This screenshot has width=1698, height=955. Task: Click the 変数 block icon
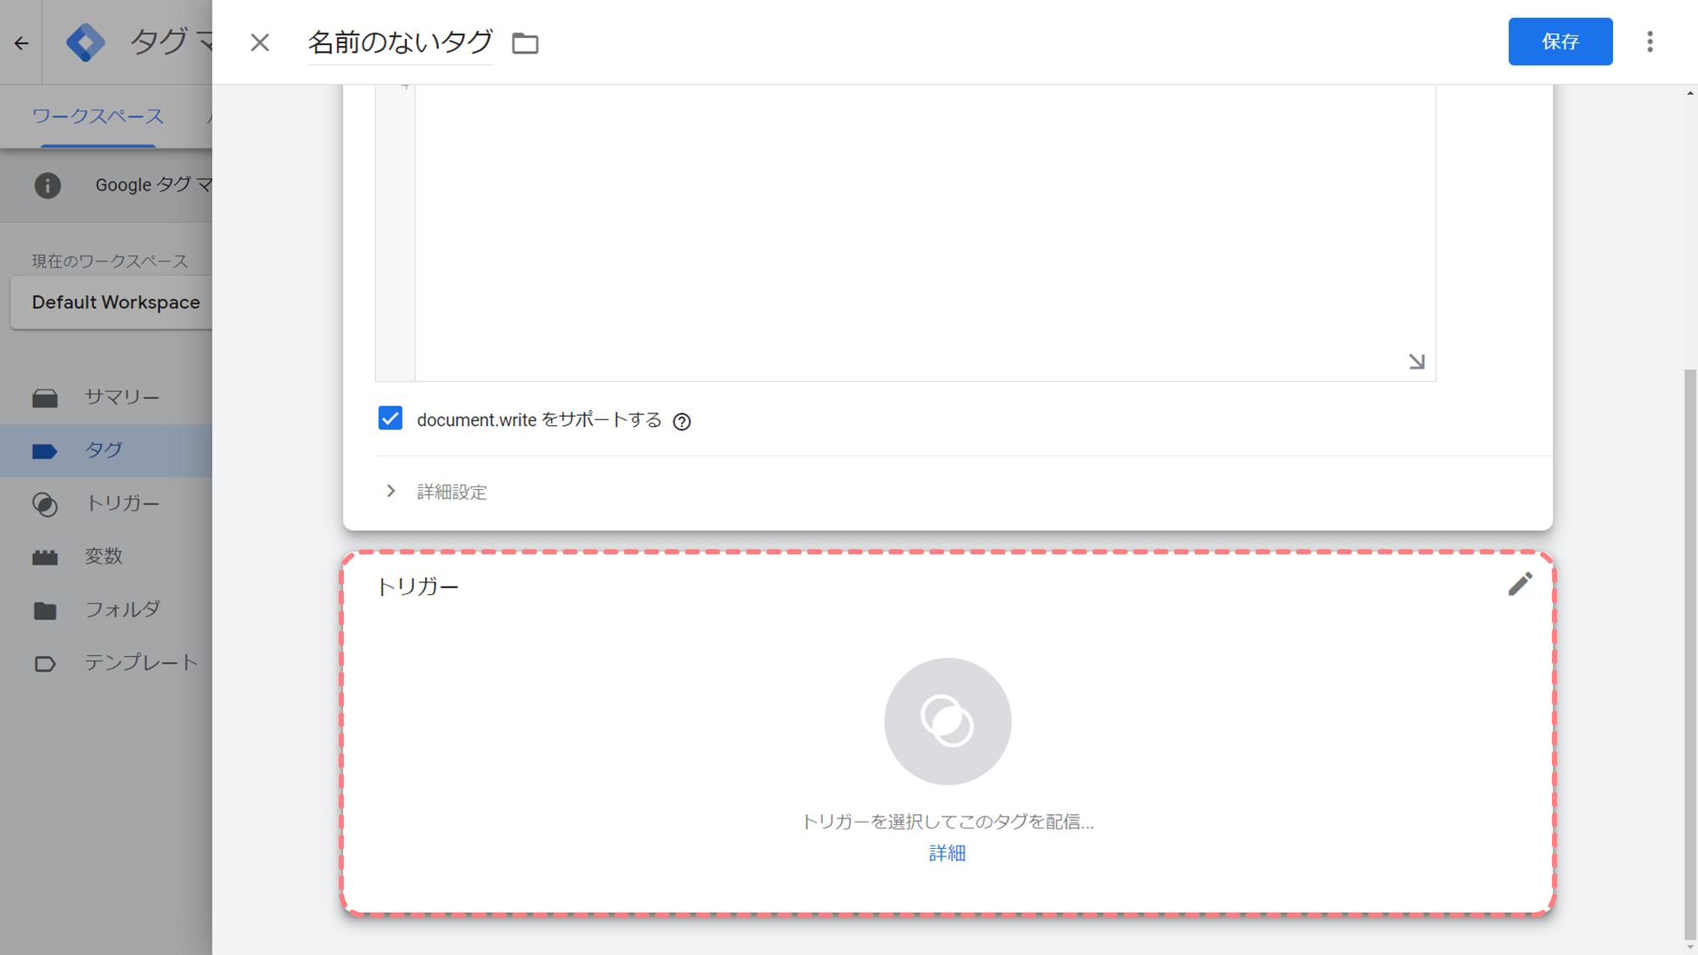pyautogui.click(x=45, y=557)
